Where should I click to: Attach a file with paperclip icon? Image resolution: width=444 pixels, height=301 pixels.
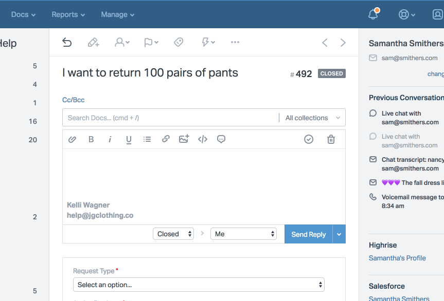[73, 139]
